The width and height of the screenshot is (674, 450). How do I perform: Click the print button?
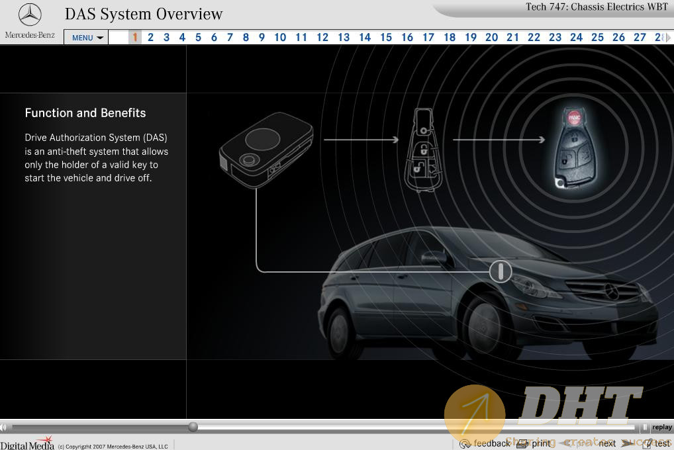[x=534, y=443]
